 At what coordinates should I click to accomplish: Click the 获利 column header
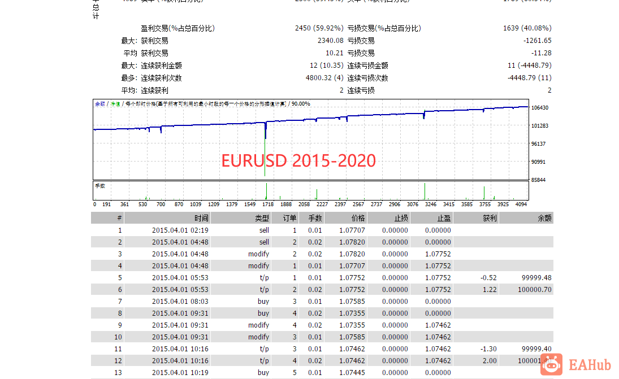point(476,218)
